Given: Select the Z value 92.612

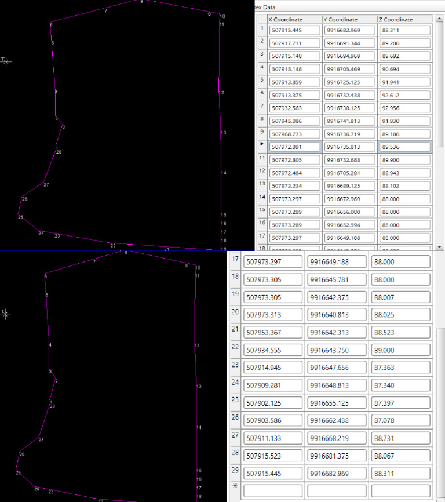Looking at the screenshot, I should click(404, 96).
